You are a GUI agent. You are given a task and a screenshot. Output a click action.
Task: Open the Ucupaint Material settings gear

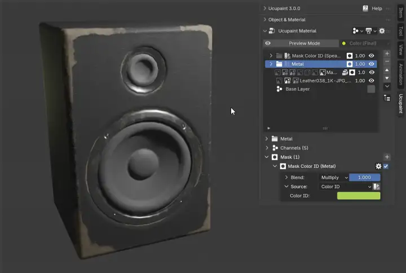382,31
